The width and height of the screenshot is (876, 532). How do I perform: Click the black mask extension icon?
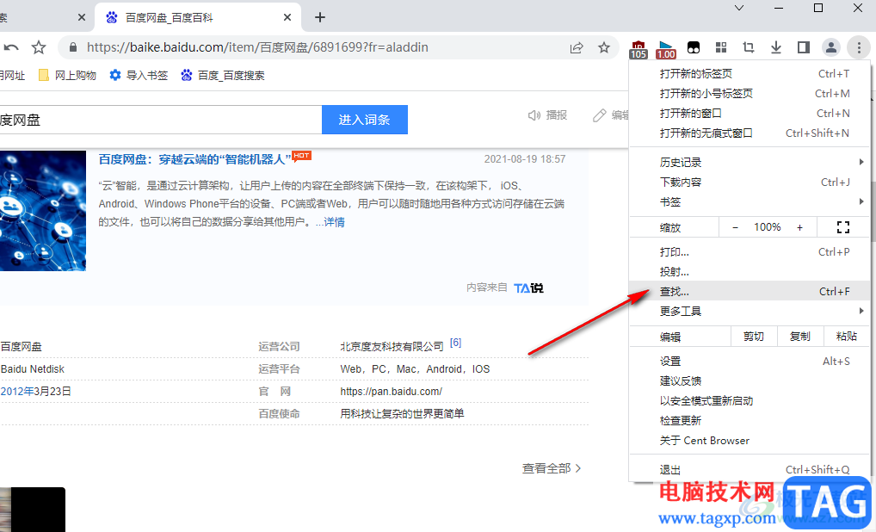694,47
